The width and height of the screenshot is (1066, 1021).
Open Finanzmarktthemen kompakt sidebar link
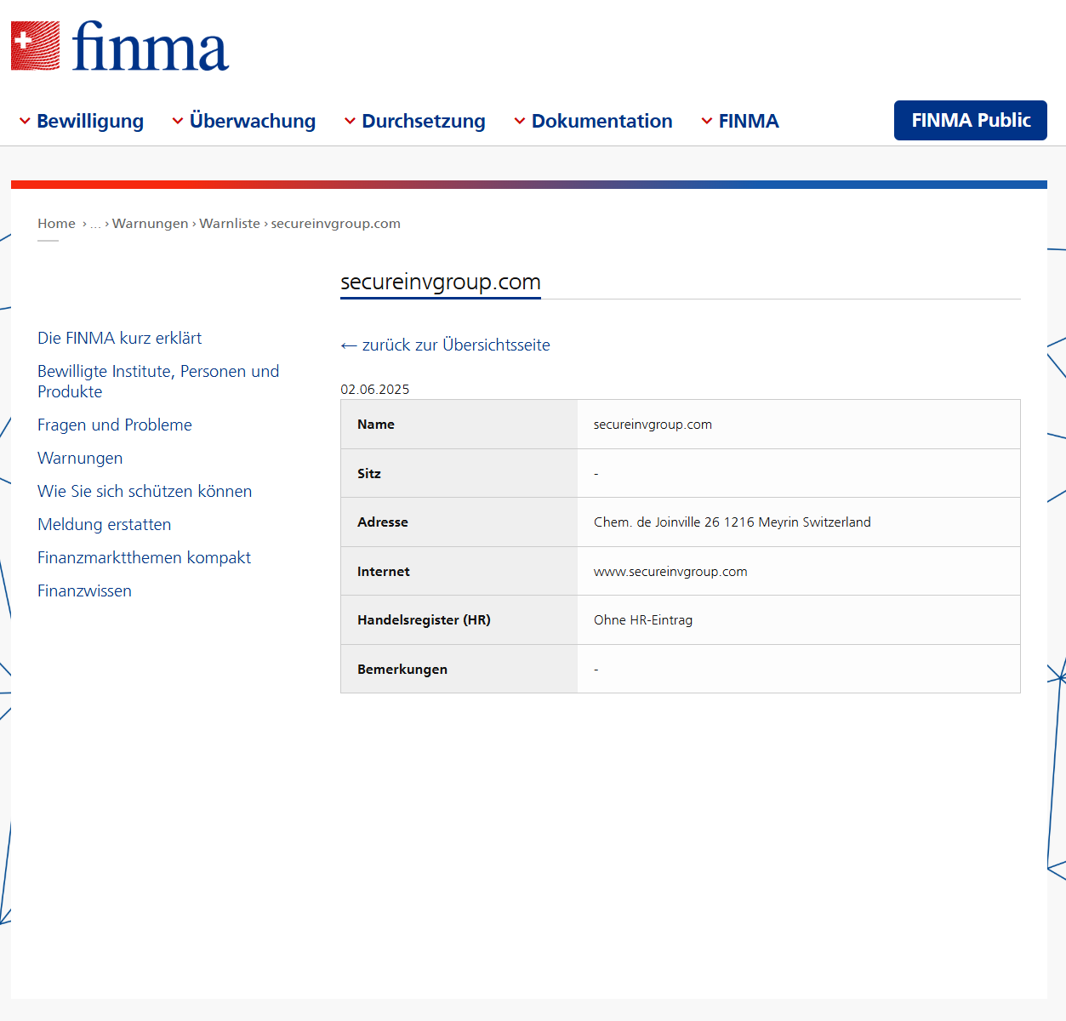[x=145, y=557]
